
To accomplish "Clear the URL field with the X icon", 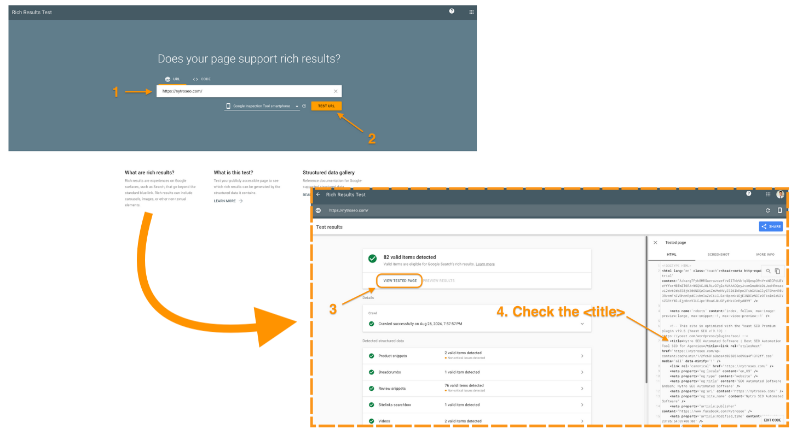I will (x=336, y=91).
